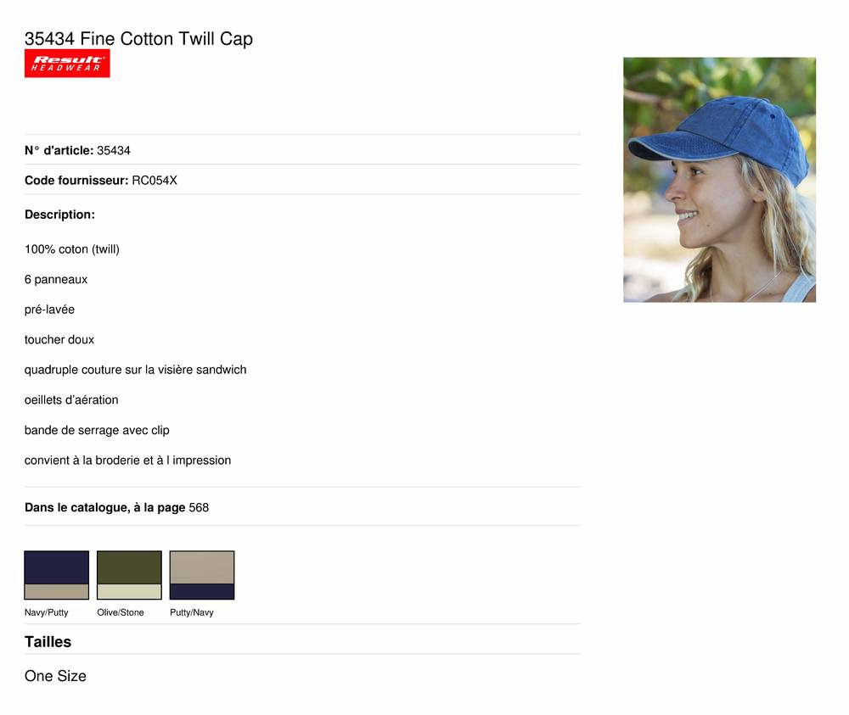Click the Description heading

pyautogui.click(x=59, y=215)
